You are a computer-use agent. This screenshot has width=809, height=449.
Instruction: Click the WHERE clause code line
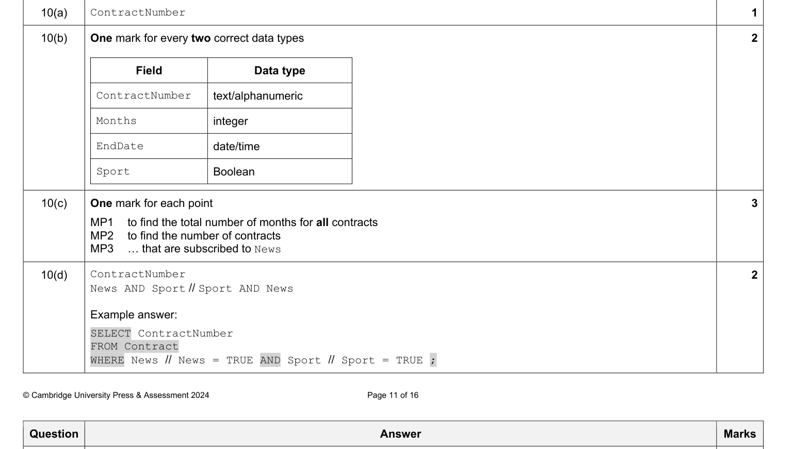(x=263, y=360)
